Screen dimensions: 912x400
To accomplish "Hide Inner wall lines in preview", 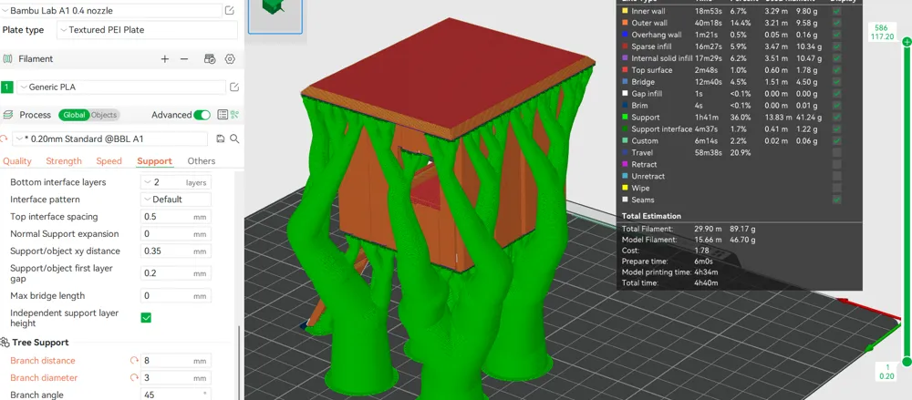I will tap(836, 11).
